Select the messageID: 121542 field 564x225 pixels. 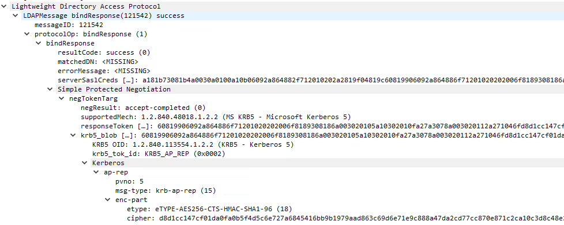tap(69, 25)
